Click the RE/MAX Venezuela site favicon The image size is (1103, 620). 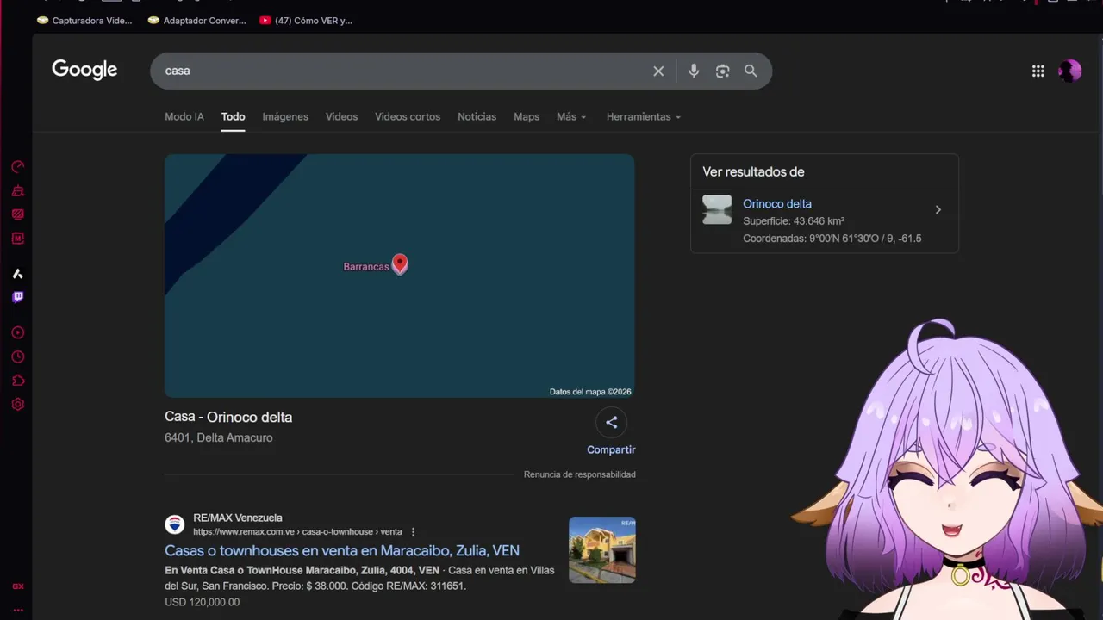pos(175,524)
